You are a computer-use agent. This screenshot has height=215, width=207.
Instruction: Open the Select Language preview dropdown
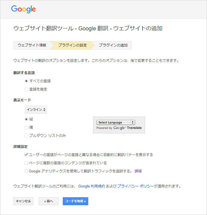click(116, 122)
